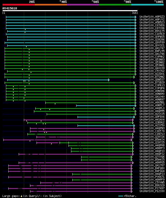Select the UniRef100_Q40039 label
The width and height of the screenshot is (166, 198).
click(152, 68)
